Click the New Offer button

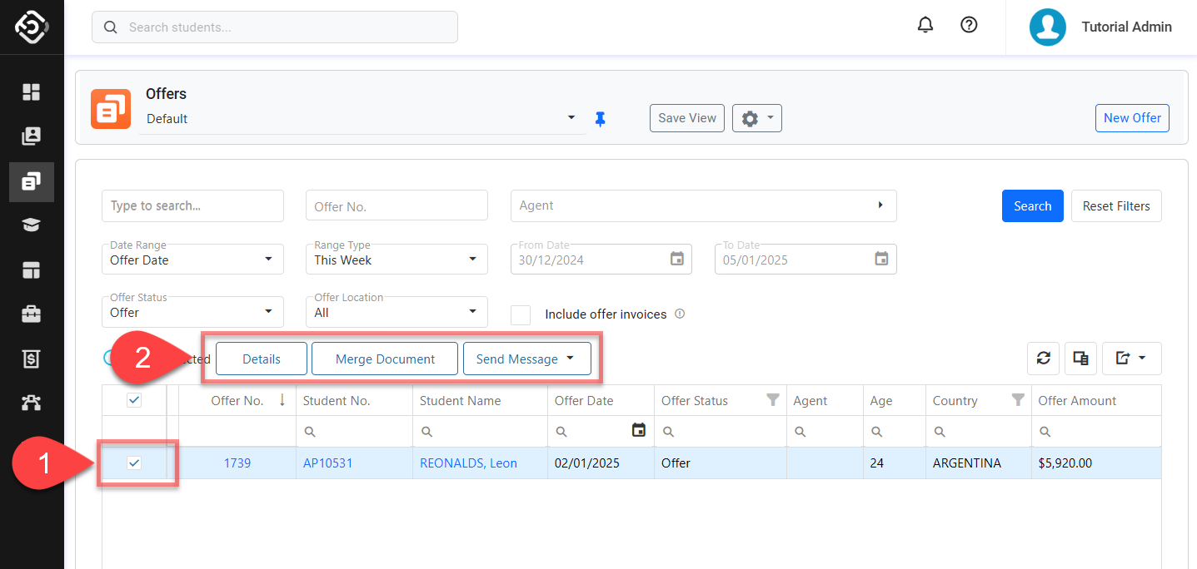click(1132, 118)
